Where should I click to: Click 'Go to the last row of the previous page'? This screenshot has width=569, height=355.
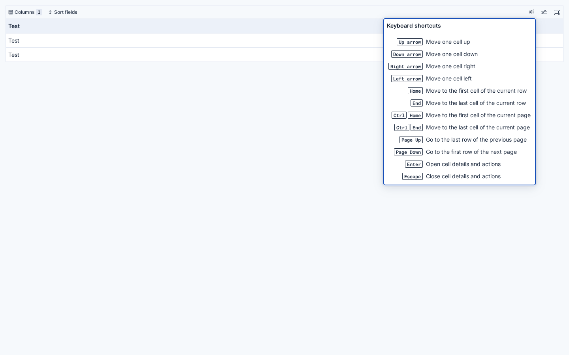pyautogui.click(x=476, y=140)
